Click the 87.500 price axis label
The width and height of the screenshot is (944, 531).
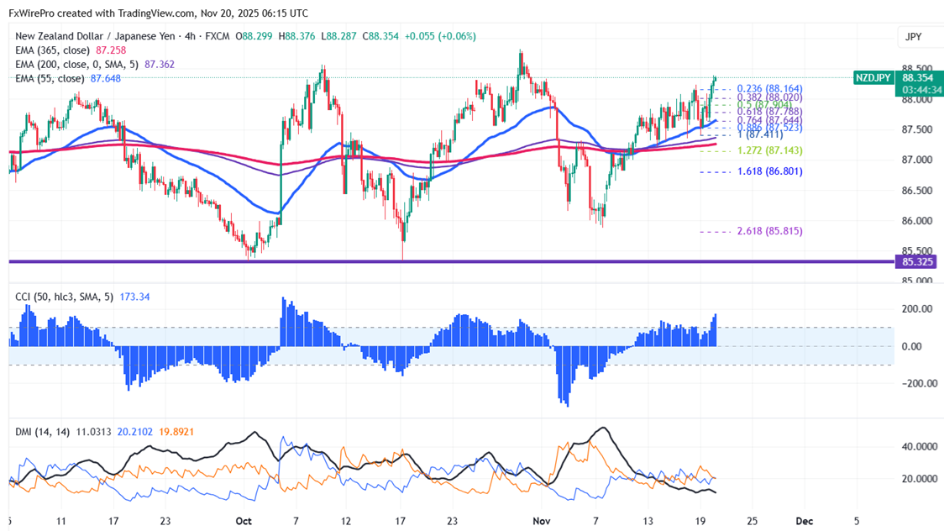click(917, 129)
